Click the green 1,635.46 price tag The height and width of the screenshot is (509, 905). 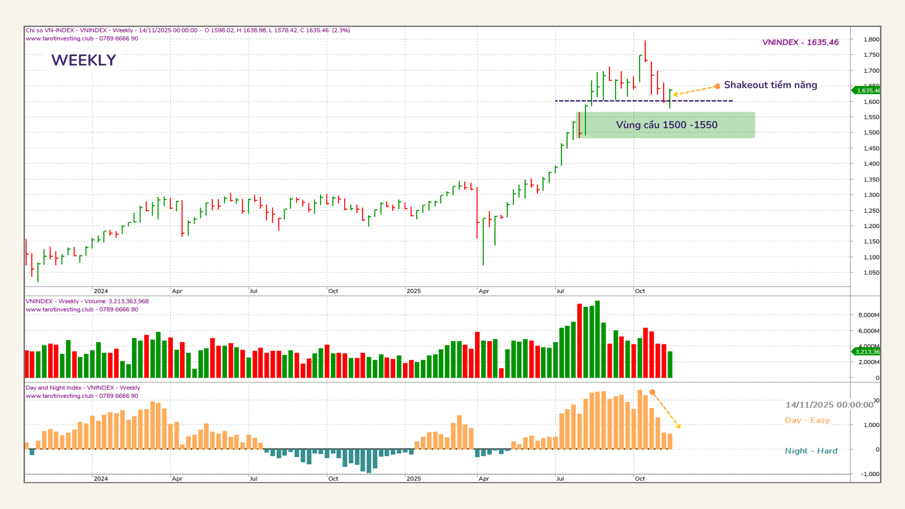coord(866,90)
